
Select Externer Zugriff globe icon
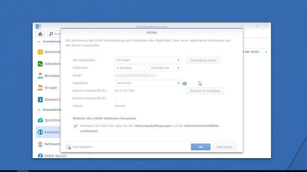(40, 132)
